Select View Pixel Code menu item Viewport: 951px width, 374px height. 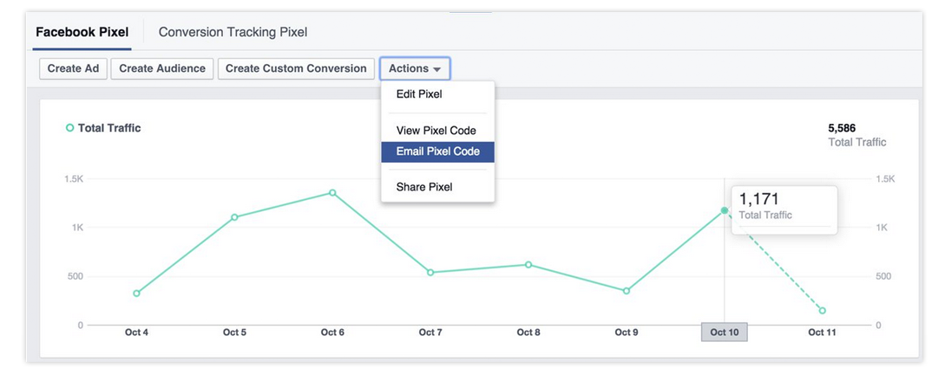pyautogui.click(x=438, y=131)
